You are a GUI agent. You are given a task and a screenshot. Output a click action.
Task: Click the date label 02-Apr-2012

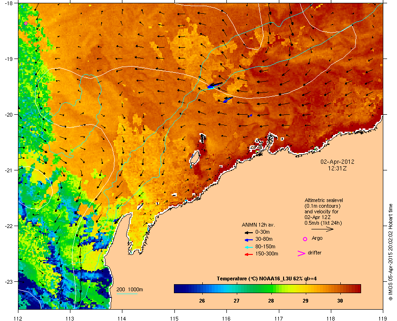pyautogui.click(x=337, y=161)
